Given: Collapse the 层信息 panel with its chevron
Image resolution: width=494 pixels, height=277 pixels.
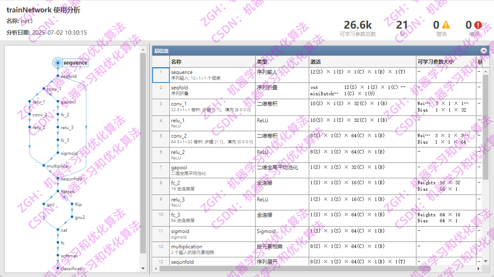Looking at the screenshot, I should 483,50.
